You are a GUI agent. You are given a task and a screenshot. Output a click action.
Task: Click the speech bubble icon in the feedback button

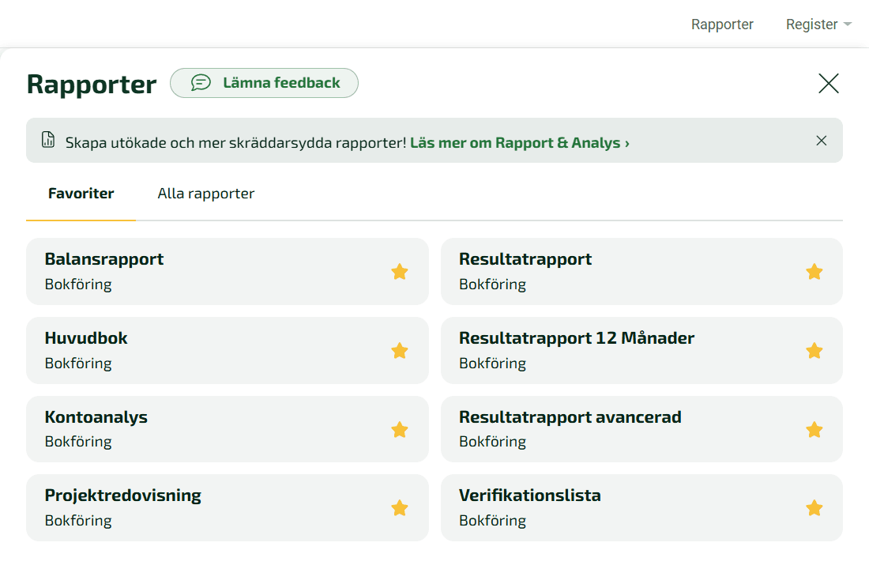[202, 82]
